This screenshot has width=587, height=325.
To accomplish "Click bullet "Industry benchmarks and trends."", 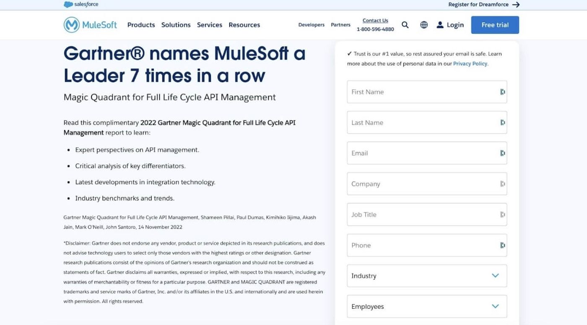I will click(125, 198).
